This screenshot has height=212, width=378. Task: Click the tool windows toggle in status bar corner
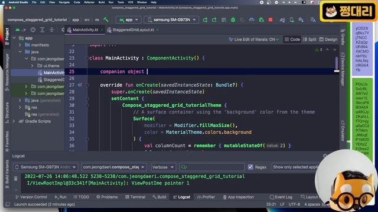click(8, 204)
